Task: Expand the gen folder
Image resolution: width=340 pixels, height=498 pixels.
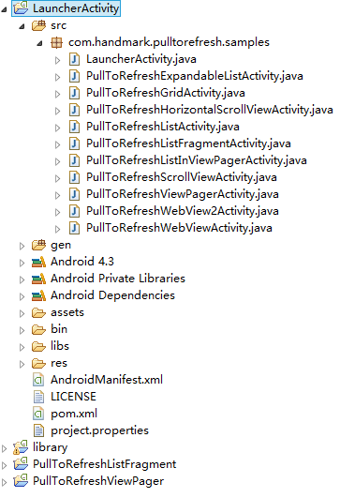Action: 22,246
